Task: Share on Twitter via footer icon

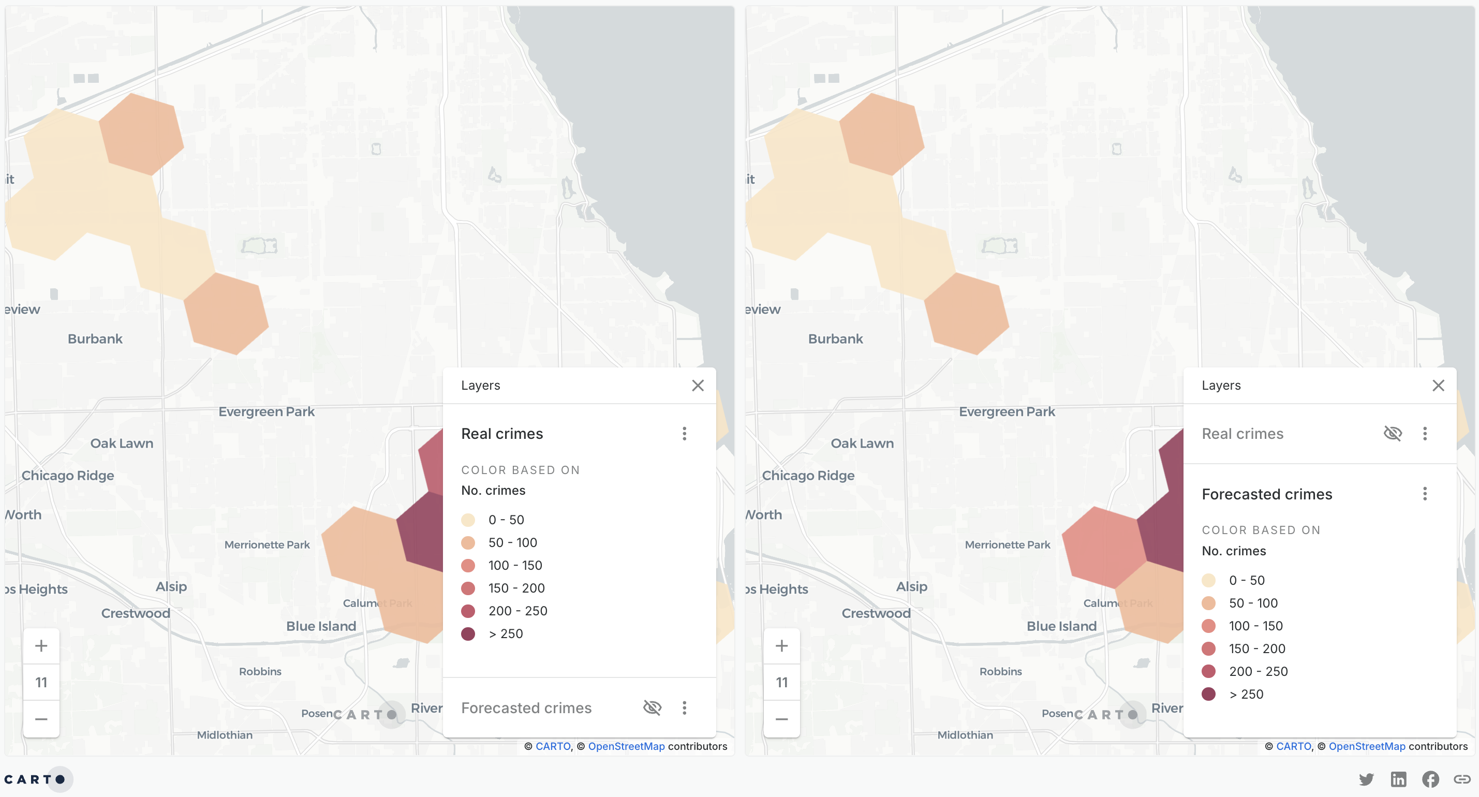Action: [1366, 779]
